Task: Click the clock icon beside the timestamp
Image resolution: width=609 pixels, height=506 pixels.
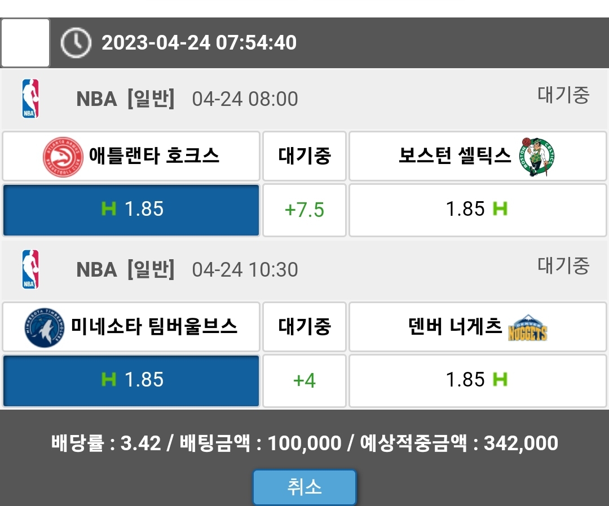Action: click(76, 43)
